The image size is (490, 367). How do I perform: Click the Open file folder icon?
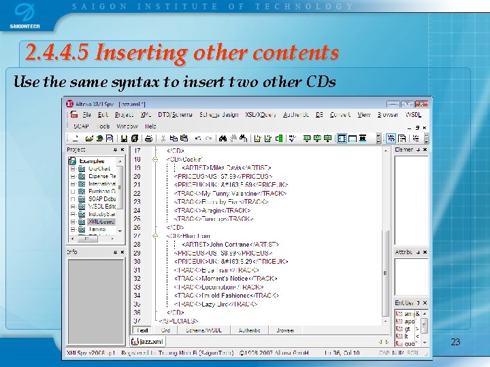(x=89, y=138)
